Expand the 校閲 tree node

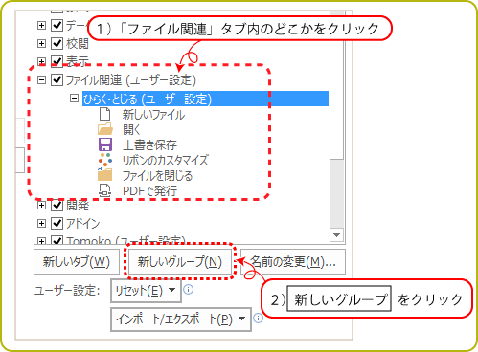click(41, 43)
